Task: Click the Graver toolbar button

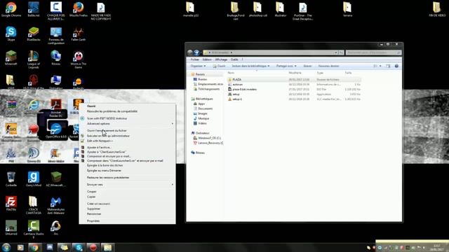Action: [x=307, y=66]
